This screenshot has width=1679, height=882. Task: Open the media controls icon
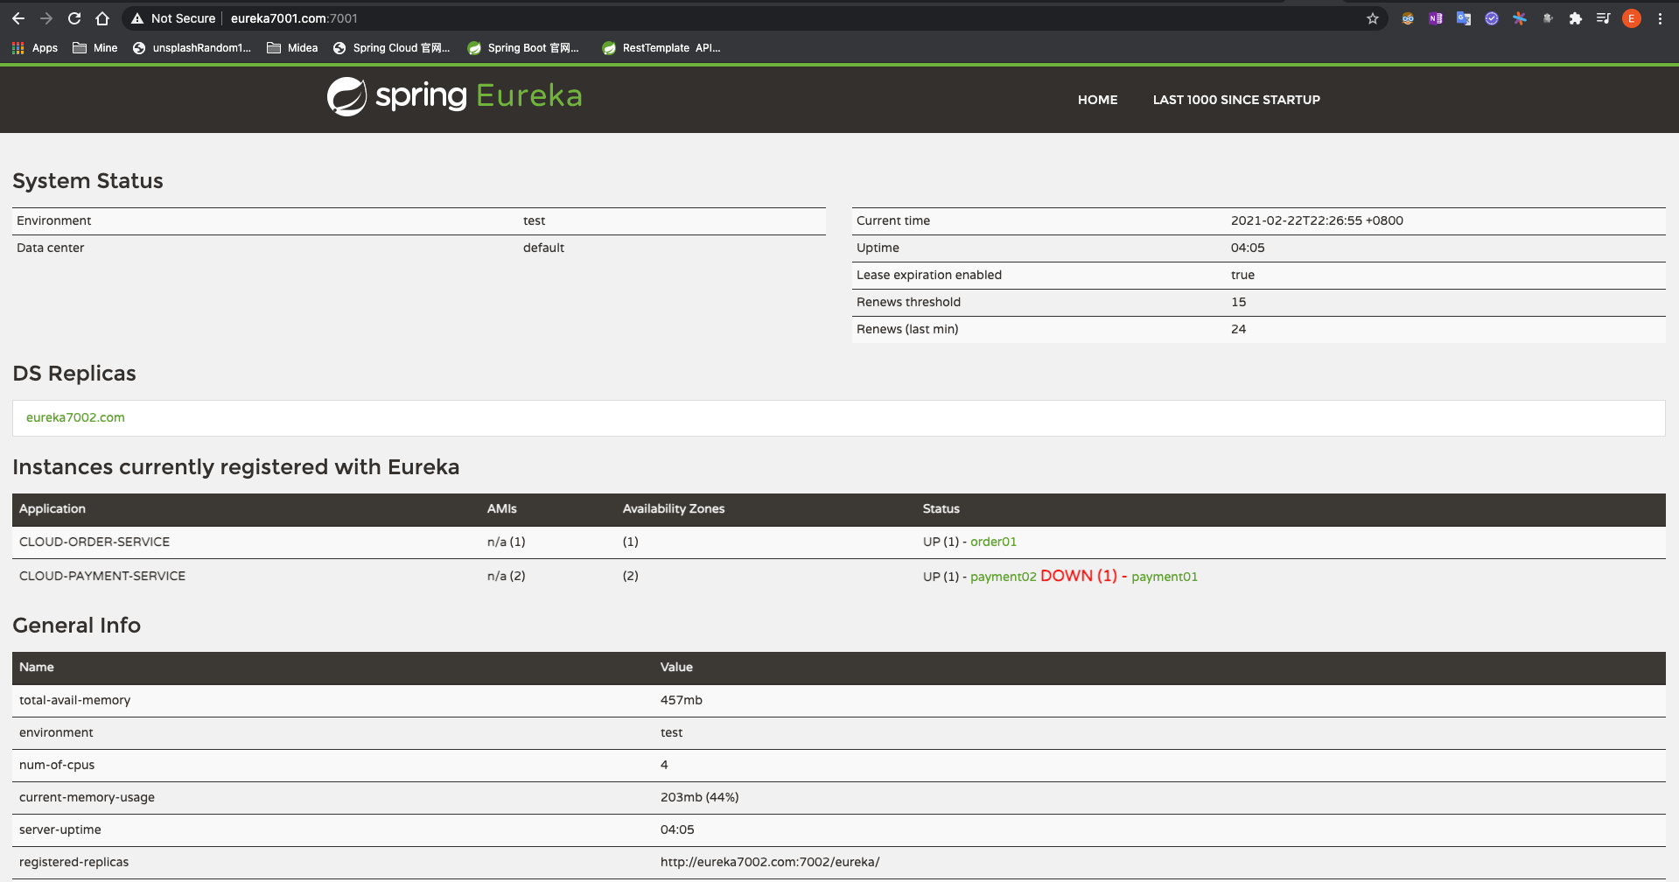pos(1603,18)
